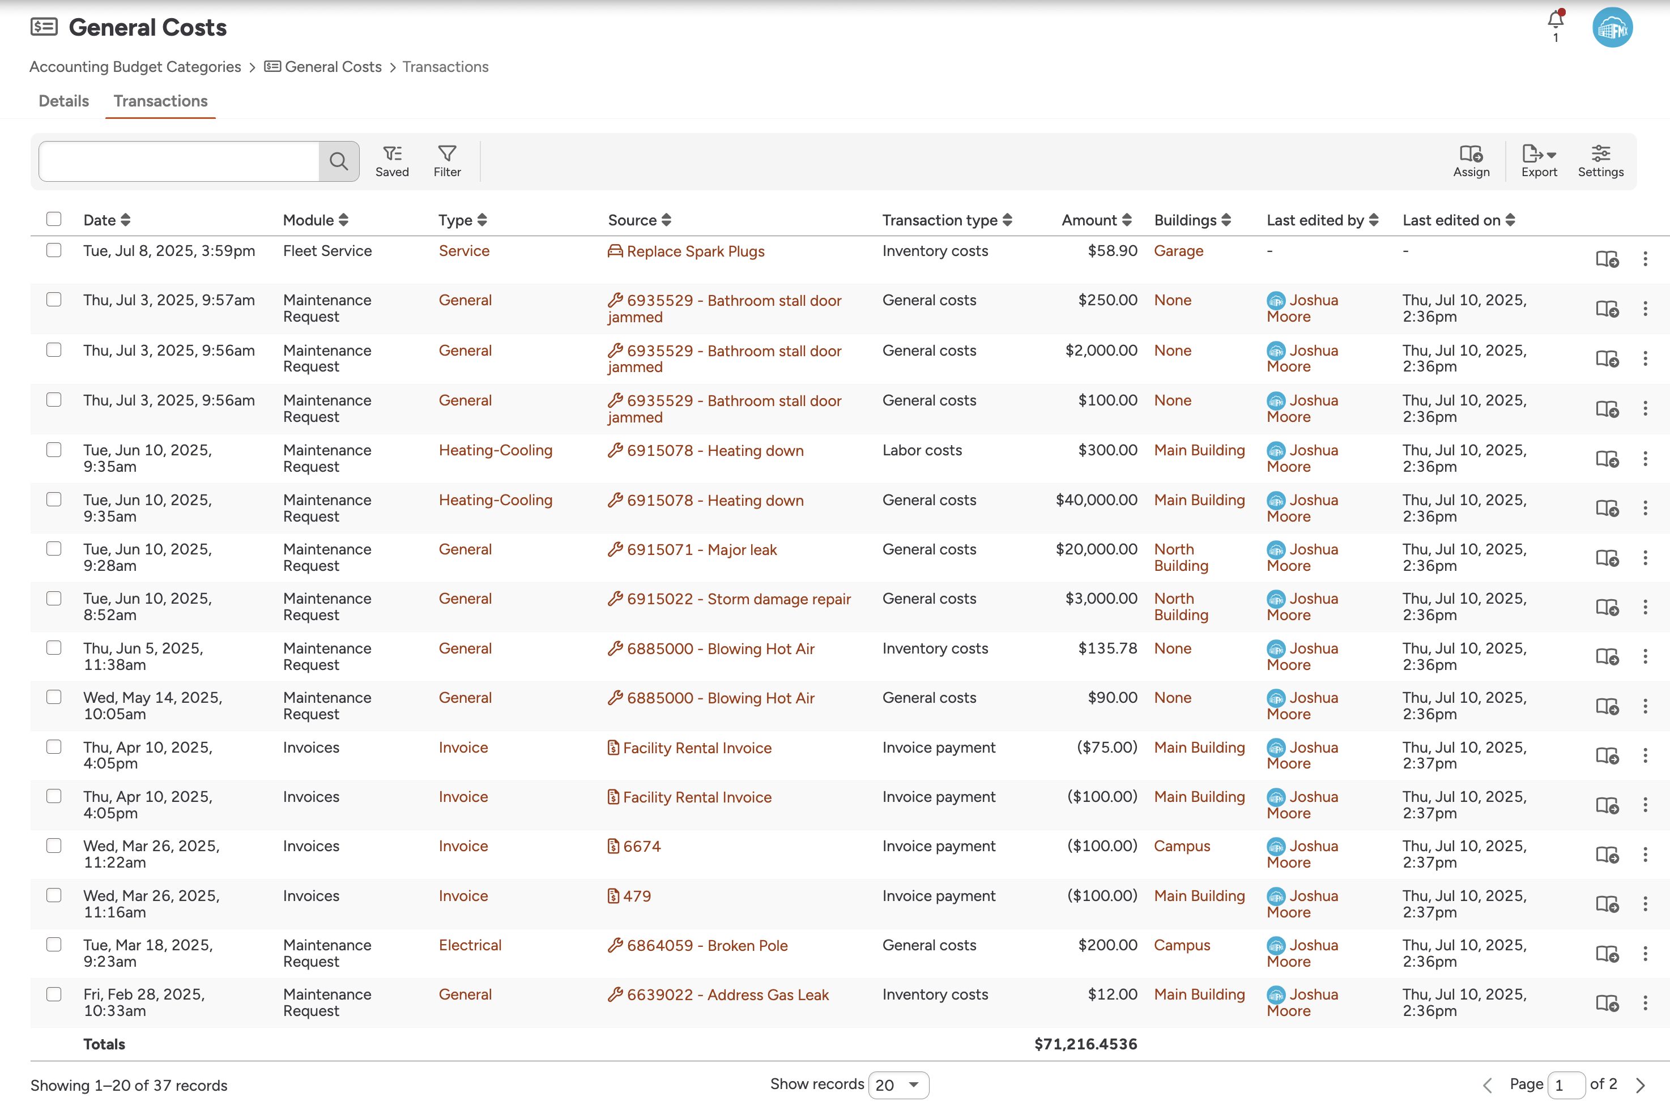Image resolution: width=1670 pixels, height=1110 pixels.
Task: Select the Broken Pole row checkbox
Action: [x=54, y=945]
